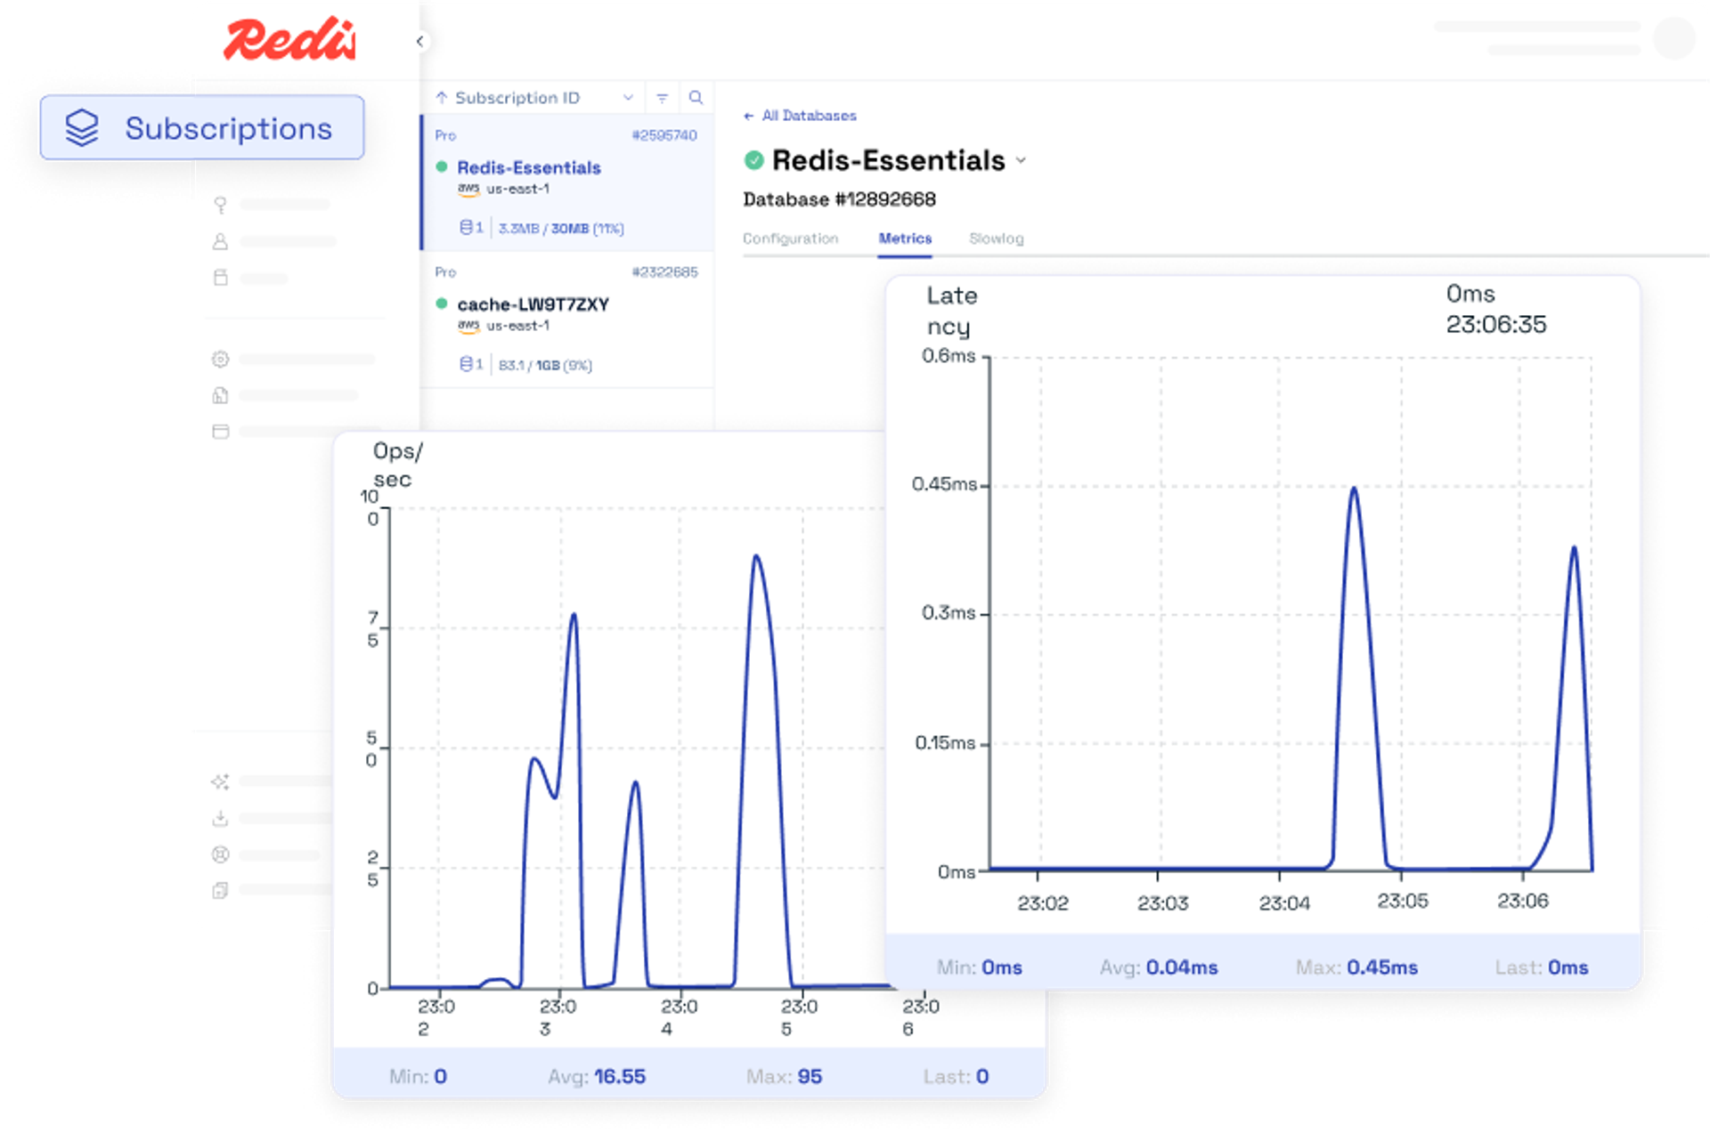Click the Redis logo
This screenshot has height=1133, width=1710.
point(289,39)
